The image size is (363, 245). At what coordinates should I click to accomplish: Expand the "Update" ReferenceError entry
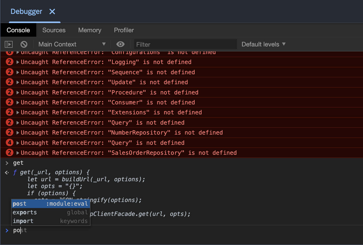(18, 82)
